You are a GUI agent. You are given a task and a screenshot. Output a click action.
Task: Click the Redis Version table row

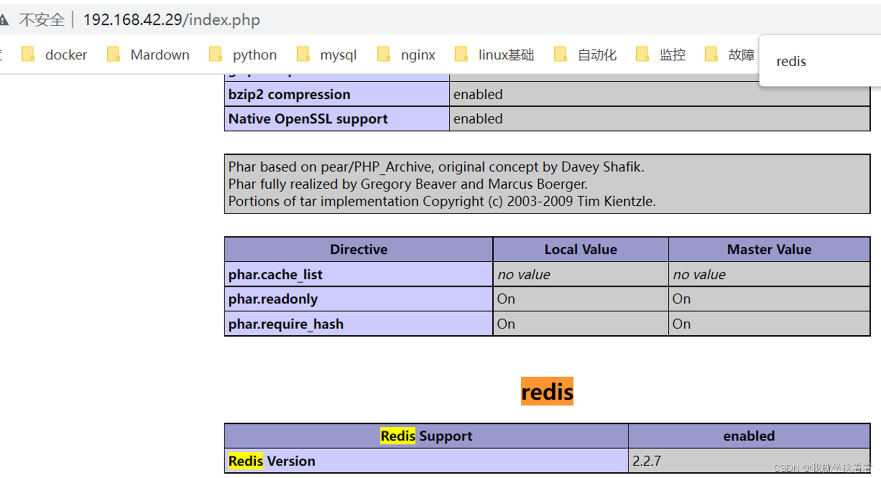[272, 460]
